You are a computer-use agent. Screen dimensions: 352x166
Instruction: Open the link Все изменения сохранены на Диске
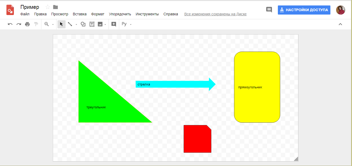click(x=215, y=14)
